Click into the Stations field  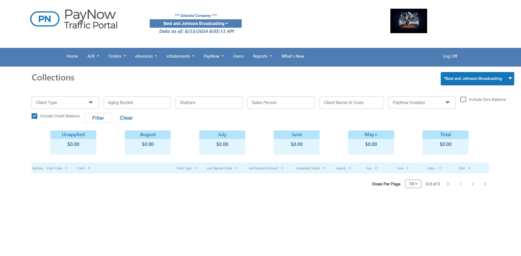pyautogui.click(x=209, y=102)
